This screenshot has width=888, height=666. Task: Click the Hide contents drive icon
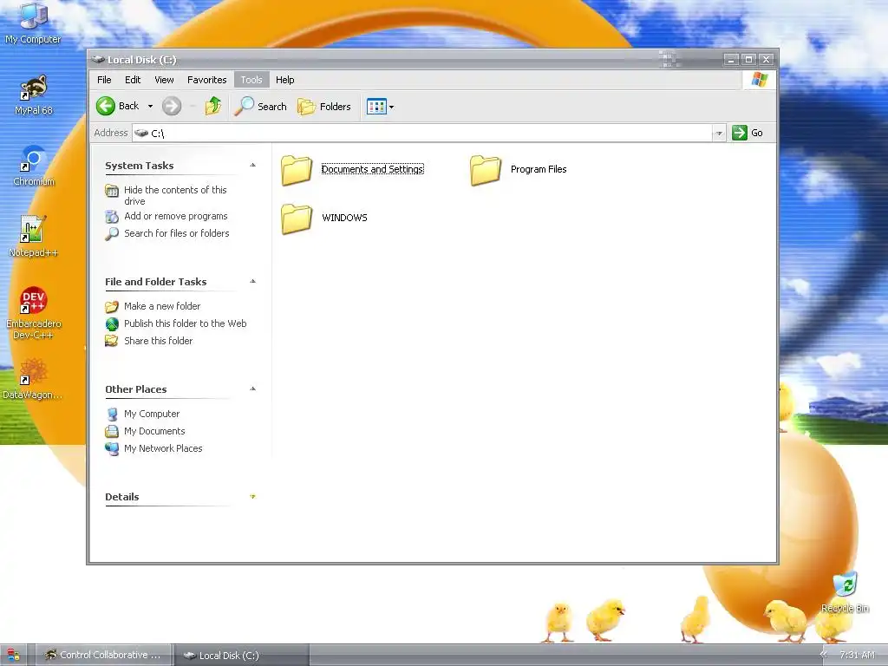(112, 191)
